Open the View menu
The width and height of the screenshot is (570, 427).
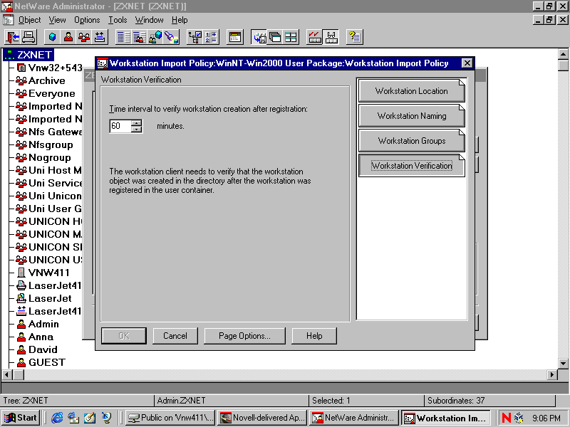58,20
